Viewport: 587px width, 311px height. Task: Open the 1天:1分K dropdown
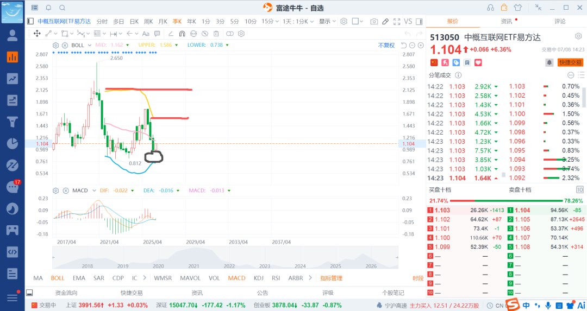(x=298, y=21)
